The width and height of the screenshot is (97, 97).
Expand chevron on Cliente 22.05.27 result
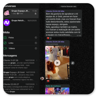pos(37,84)
